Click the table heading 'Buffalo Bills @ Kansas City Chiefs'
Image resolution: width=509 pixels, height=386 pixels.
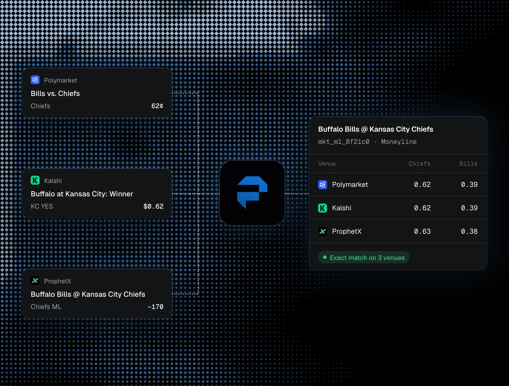click(376, 129)
